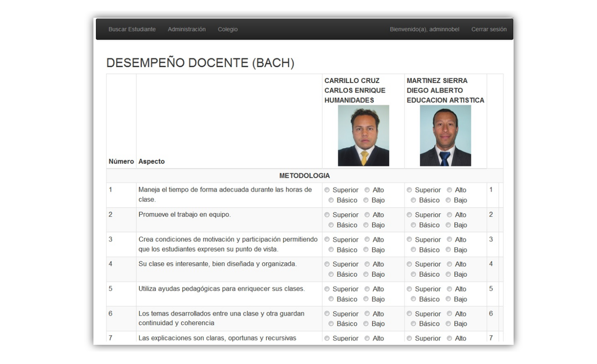Open the Colegio menu
The height and width of the screenshot is (364, 597).
pyautogui.click(x=228, y=29)
